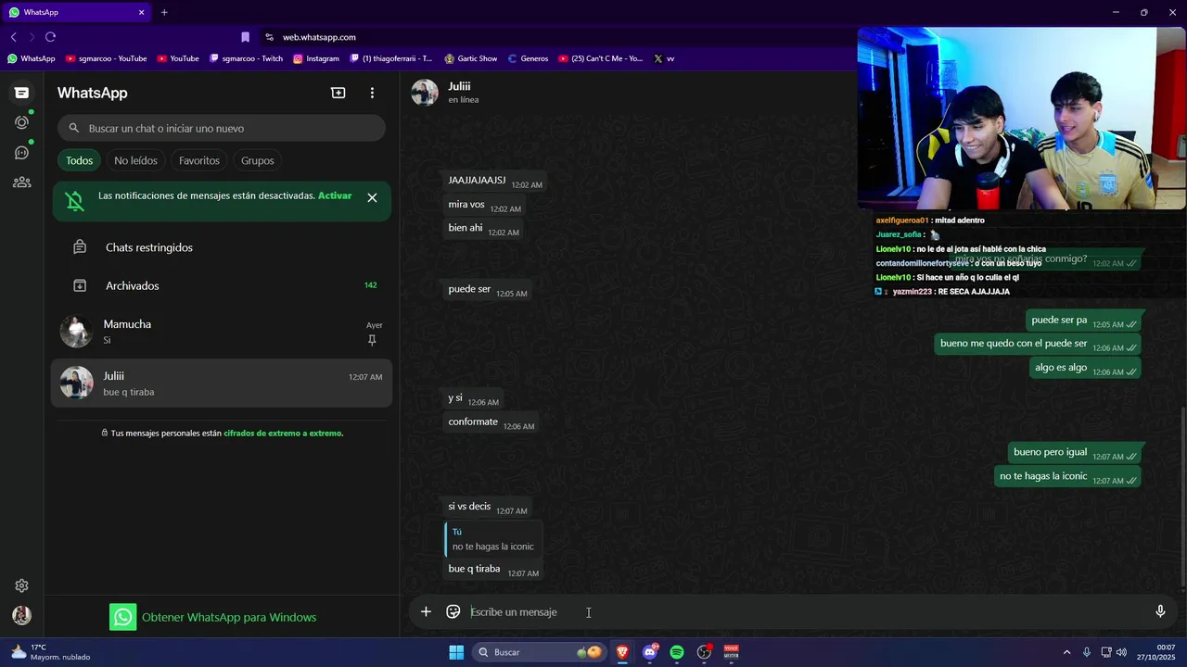This screenshot has width=1187, height=667.
Task: Click the web.whatsapp.com address bar
Action: [x=319, y=37]
